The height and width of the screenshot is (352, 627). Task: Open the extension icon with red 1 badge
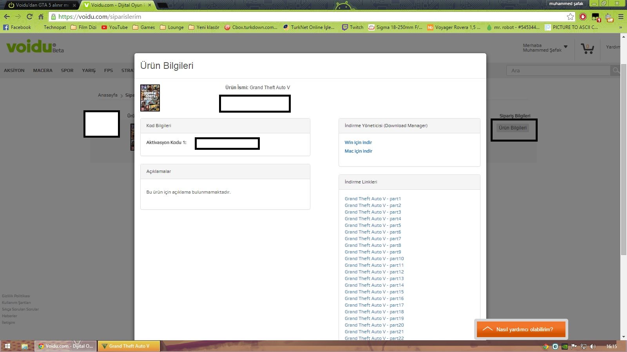(x=596, y=17)
